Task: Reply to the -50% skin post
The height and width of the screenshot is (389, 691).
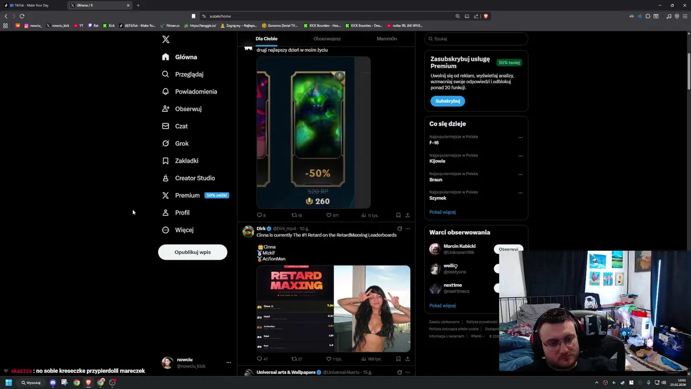Action: click(x=261, y=215)
